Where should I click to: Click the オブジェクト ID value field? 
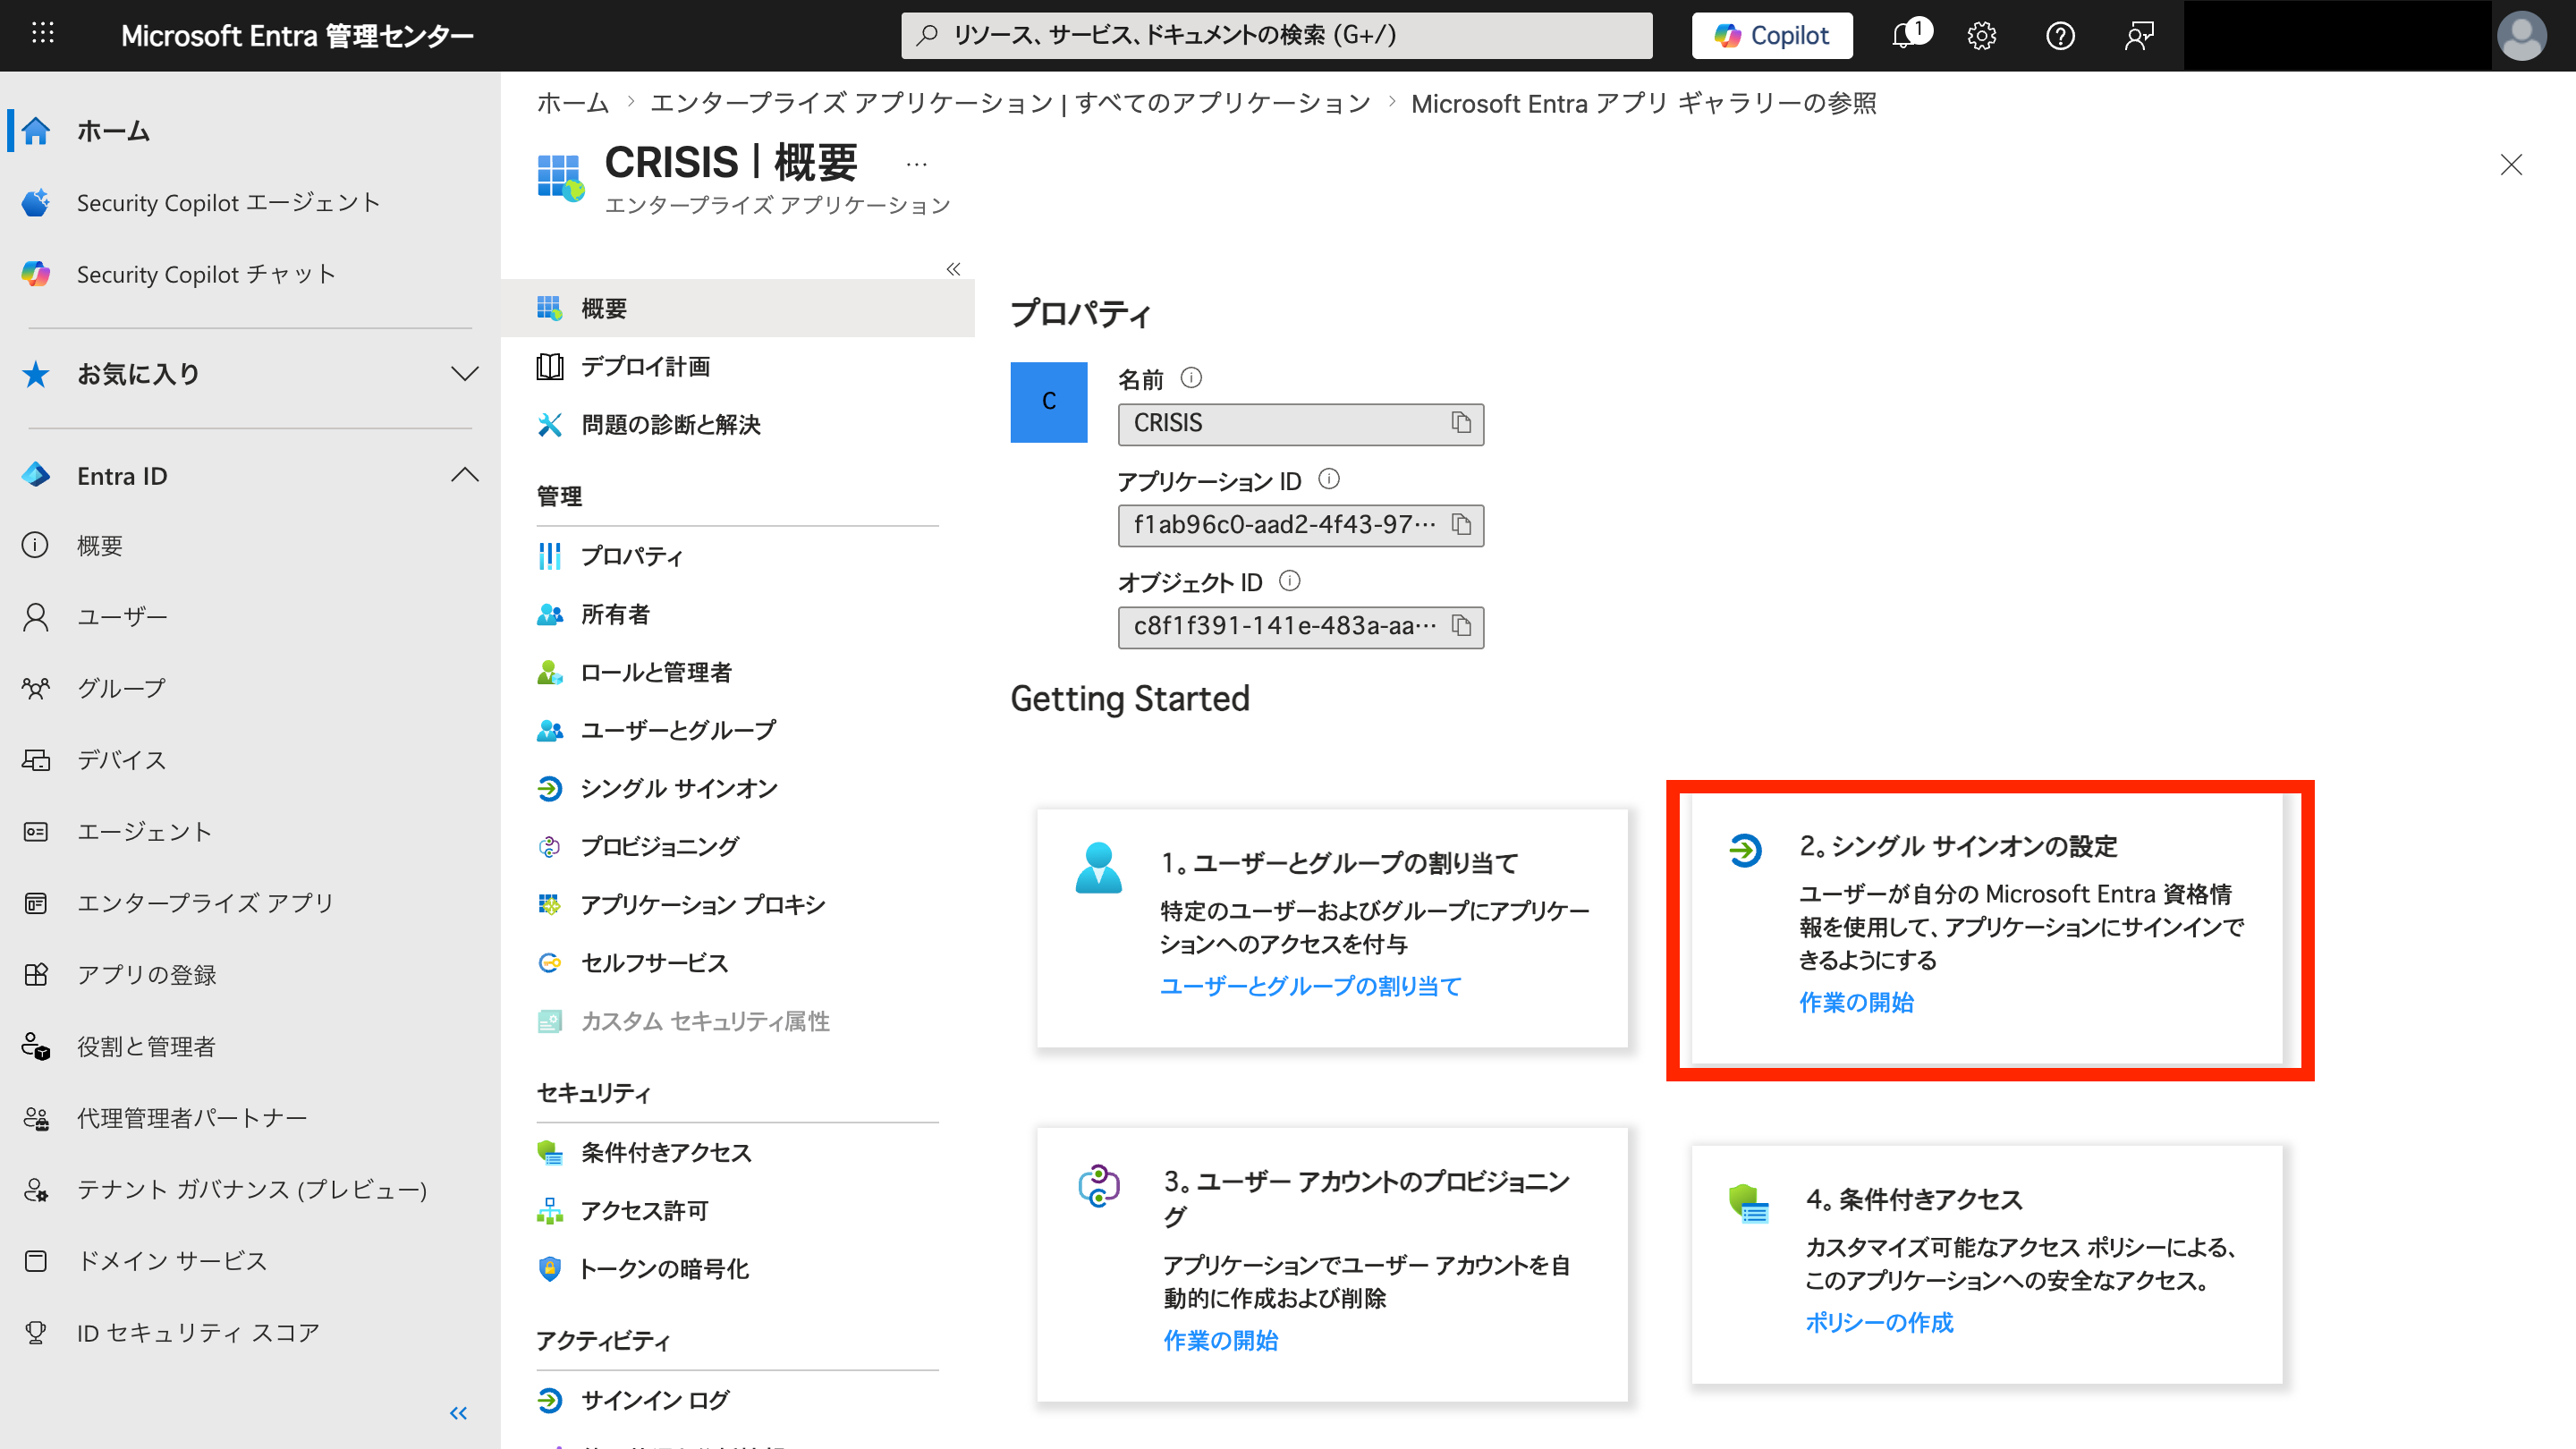coord(1300,626)
